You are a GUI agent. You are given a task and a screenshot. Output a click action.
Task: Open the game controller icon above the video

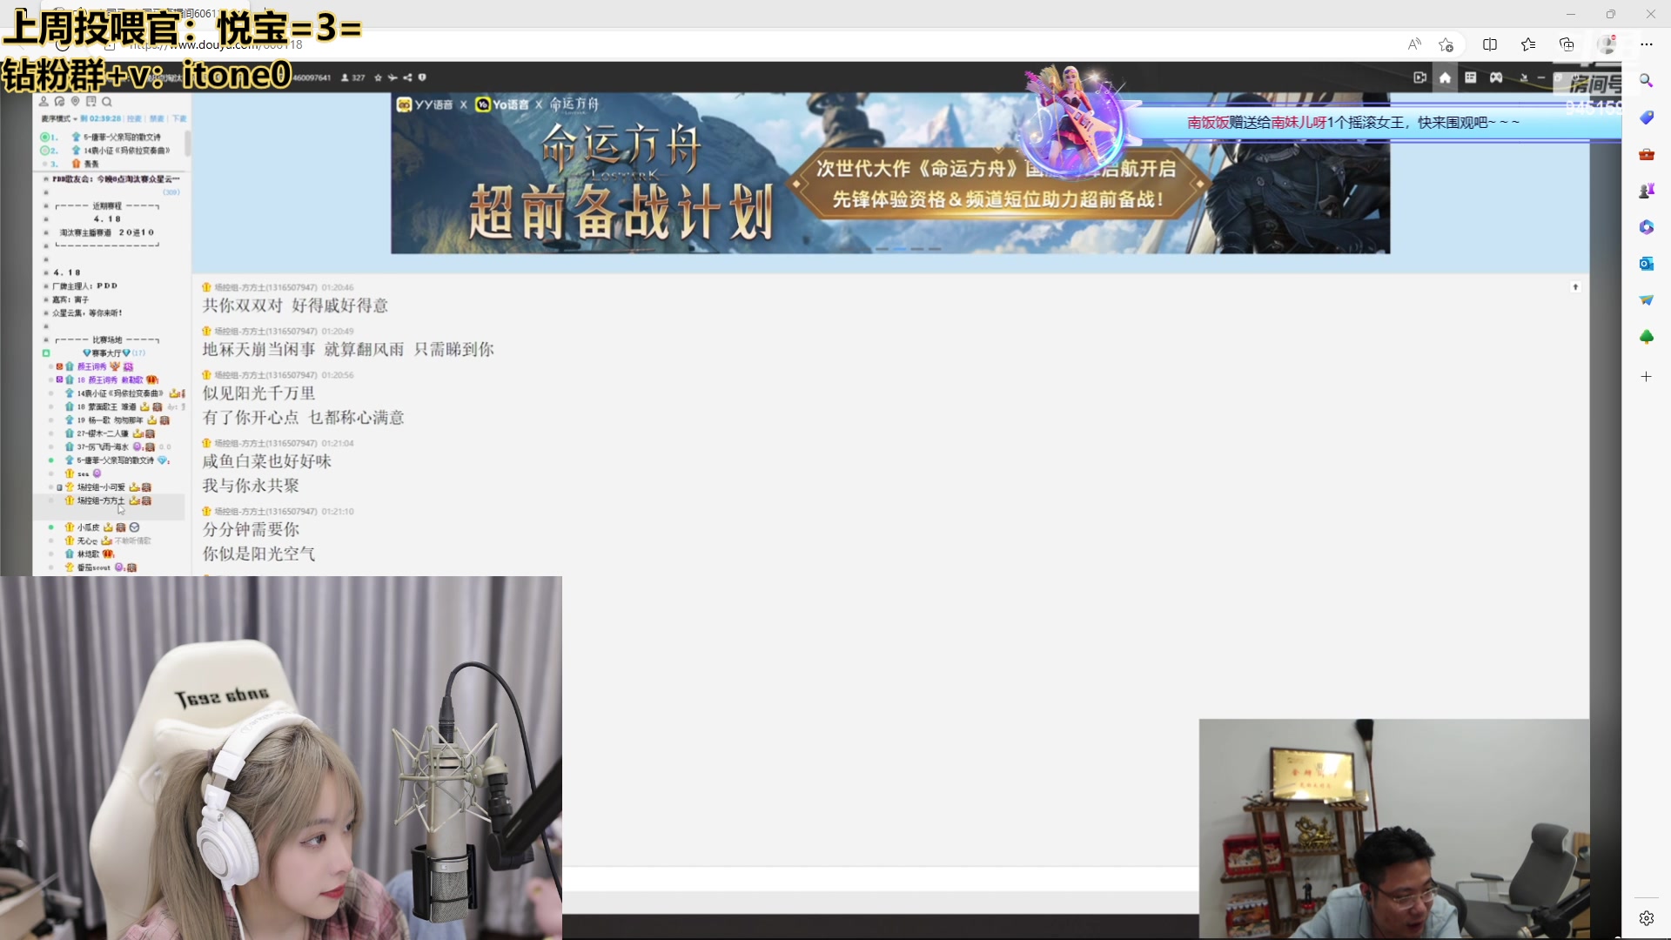pyautogui.click(x=1496, y=77)
